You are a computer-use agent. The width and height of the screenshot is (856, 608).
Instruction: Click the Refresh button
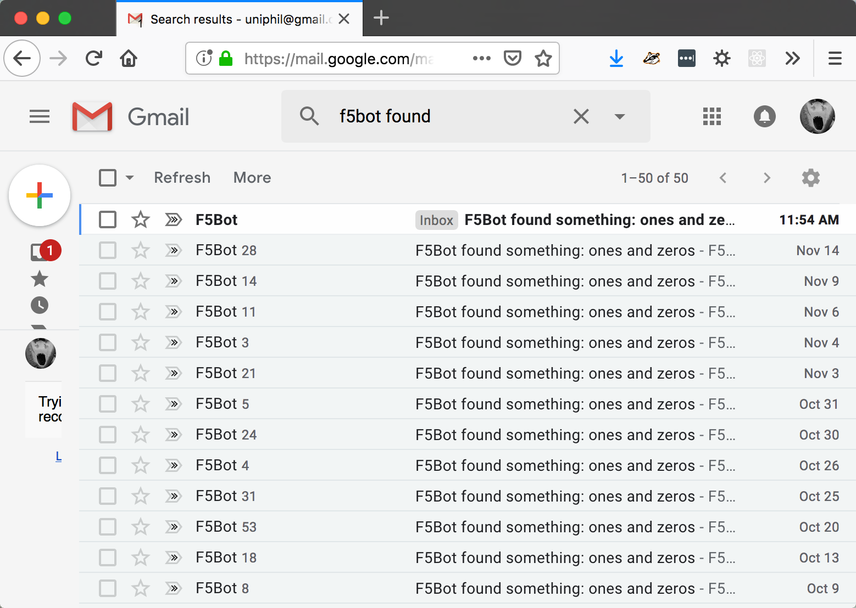point(182,178)
